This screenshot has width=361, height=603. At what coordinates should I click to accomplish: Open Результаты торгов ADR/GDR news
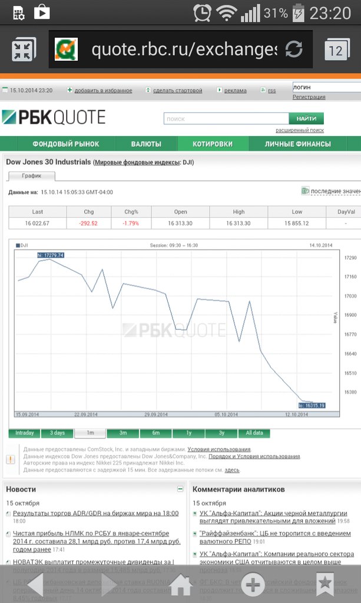[x=96, y=513]
